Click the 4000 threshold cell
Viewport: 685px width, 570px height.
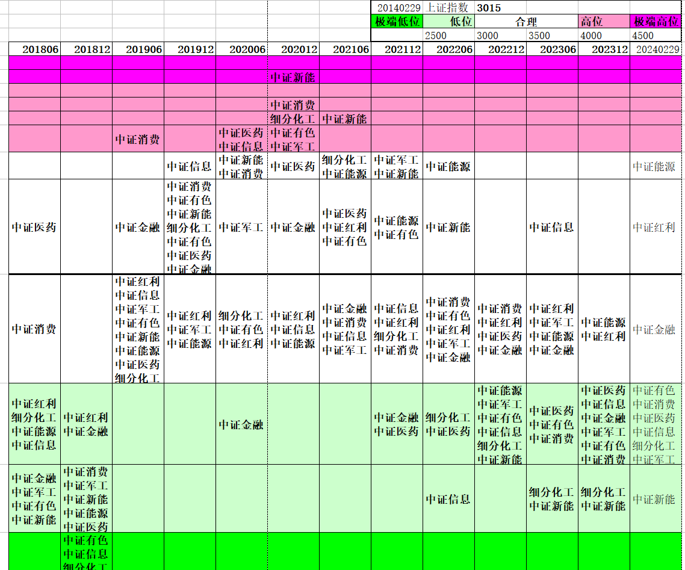coord(604,36)
